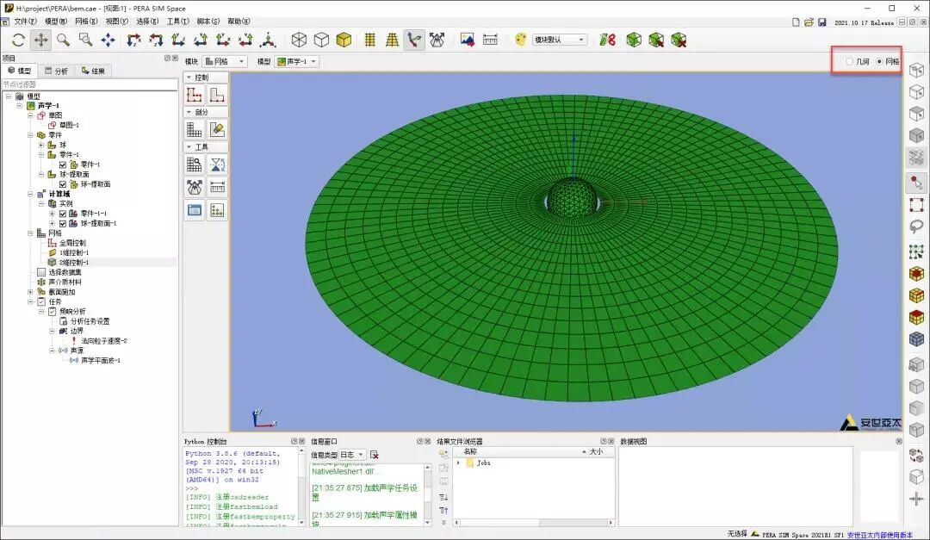Uncheck the 零件-1 checkbox in tree
The width and height of the screenshot is (930, 540).
pyautogui.click(x=63, y=164)
